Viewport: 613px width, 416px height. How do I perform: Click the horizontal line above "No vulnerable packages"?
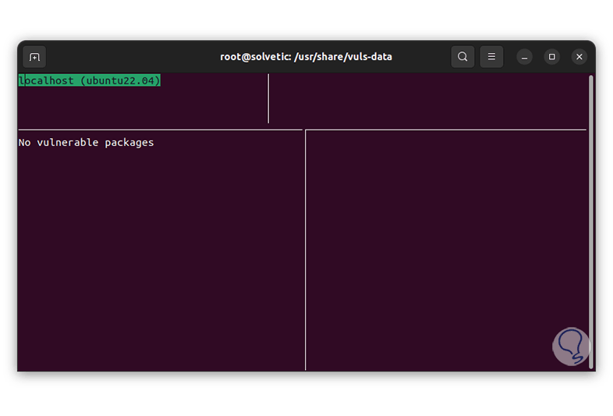[x=156, y=130]
